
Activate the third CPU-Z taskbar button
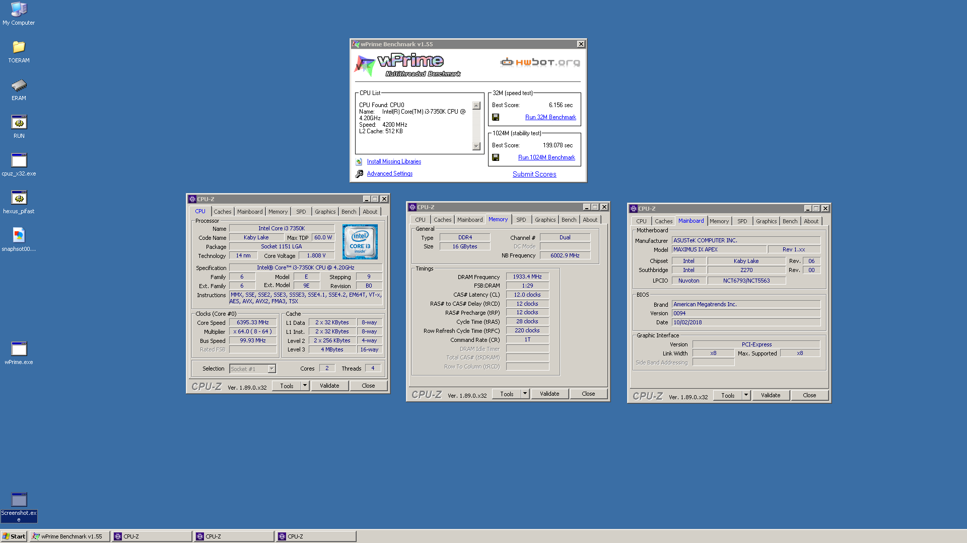pyautogui.click(x=317, y=536)
